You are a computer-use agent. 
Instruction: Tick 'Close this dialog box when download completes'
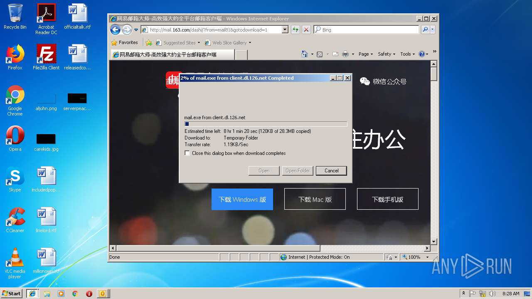pos(187,153)
